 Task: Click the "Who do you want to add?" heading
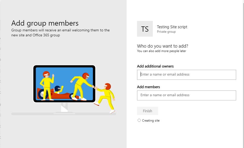pyautogui.click(x=162, y=46)
